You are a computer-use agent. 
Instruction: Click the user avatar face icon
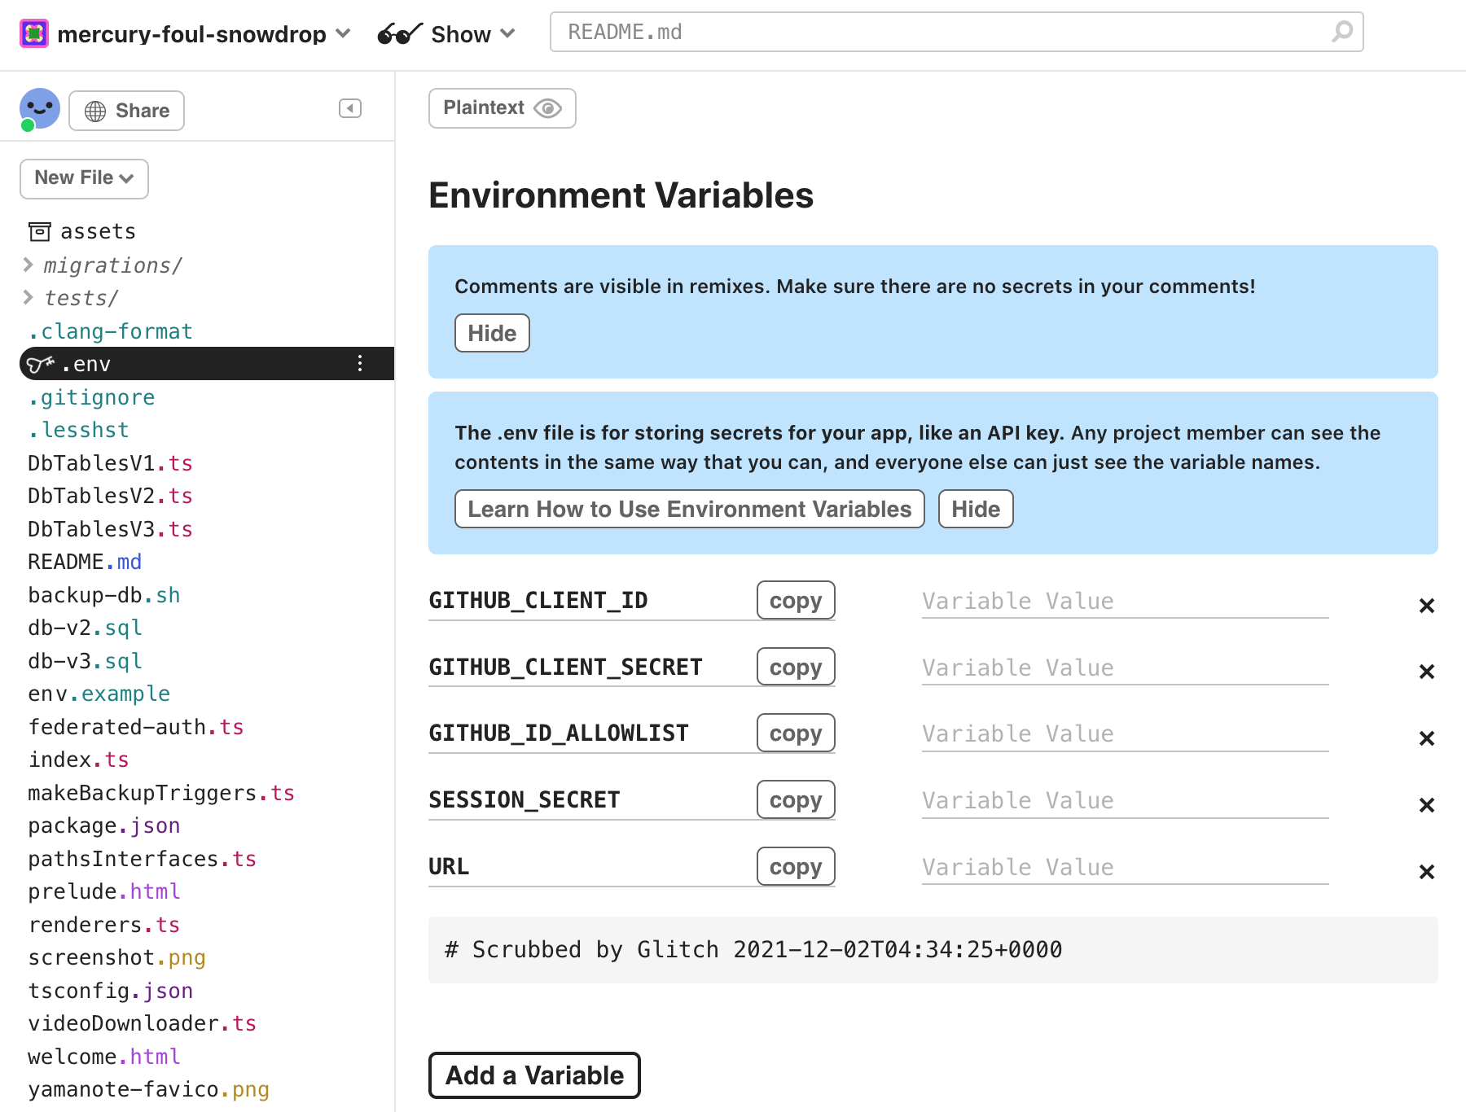(39, 109)
